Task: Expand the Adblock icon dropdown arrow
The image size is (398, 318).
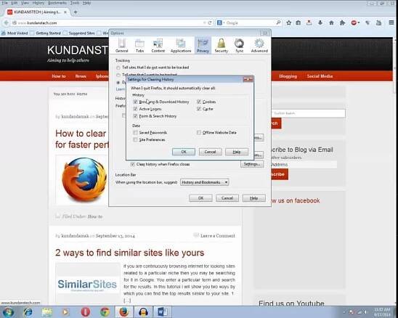Action: tap(358, 23)
